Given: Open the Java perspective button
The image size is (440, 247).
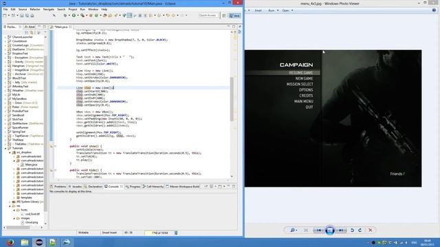Looking at the screenshot, I should pyautogui.click(x=234, y=15).
